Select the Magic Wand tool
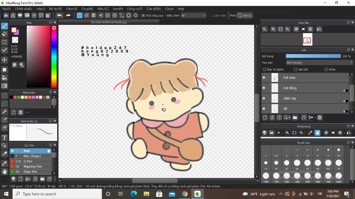The image size is (355, 199). pos(5,112)
